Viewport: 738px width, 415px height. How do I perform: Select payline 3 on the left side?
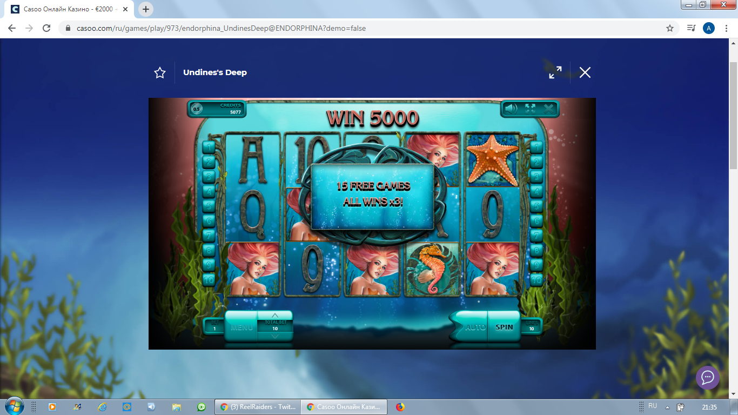209,176
